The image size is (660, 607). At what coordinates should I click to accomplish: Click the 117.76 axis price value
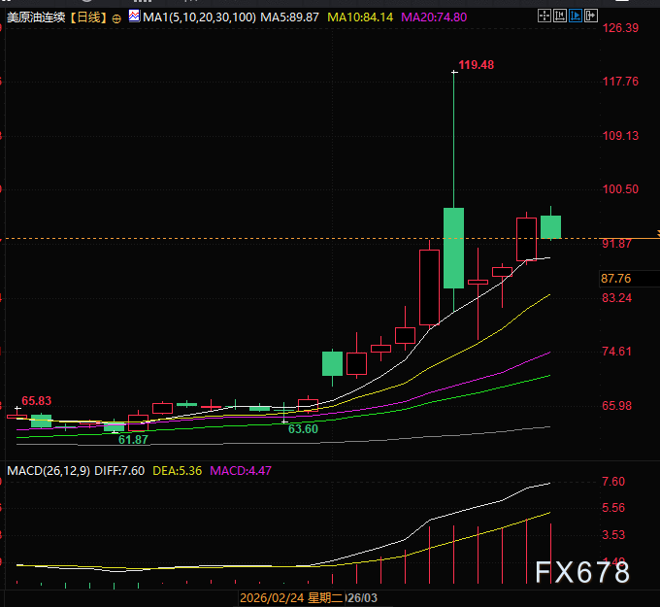coord(620,82)
